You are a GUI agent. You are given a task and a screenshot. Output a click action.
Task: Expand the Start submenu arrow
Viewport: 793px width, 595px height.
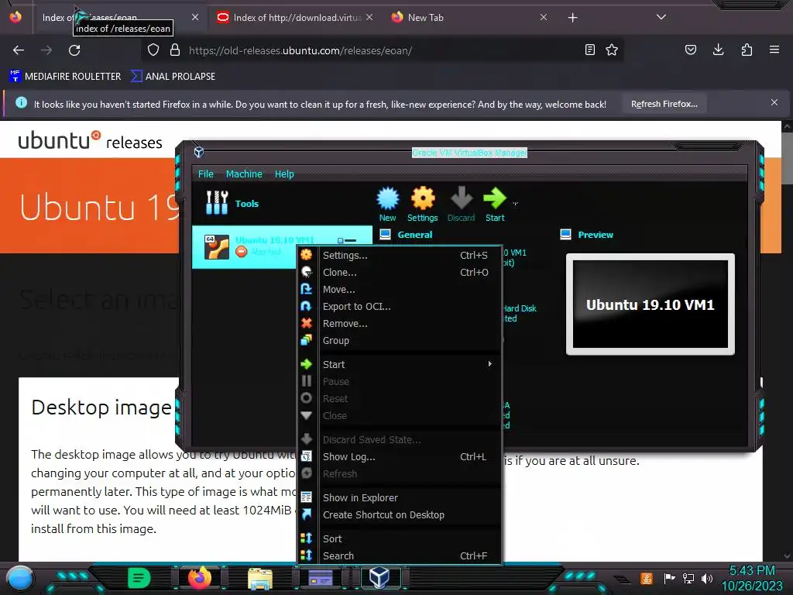point(489,364)
